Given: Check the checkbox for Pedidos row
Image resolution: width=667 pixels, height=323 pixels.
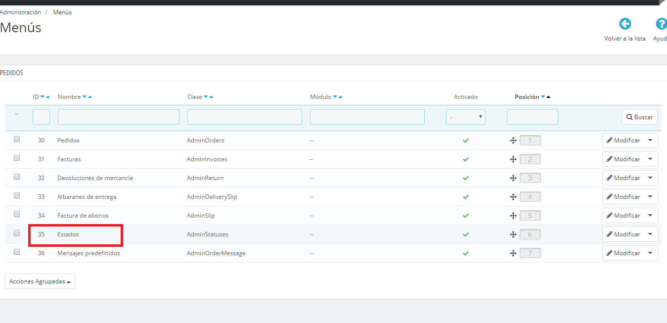Looking at the screenshot, I should point(17,139).
